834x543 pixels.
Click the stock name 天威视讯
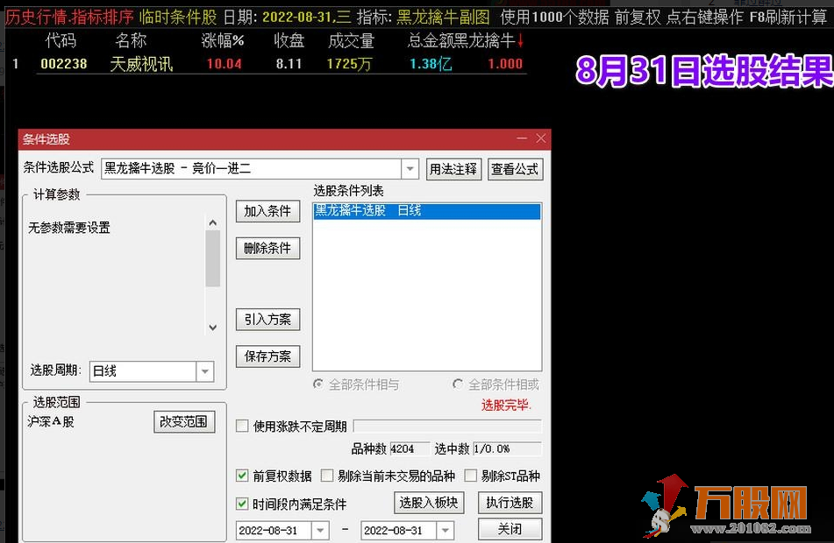(x=141, y=64)
